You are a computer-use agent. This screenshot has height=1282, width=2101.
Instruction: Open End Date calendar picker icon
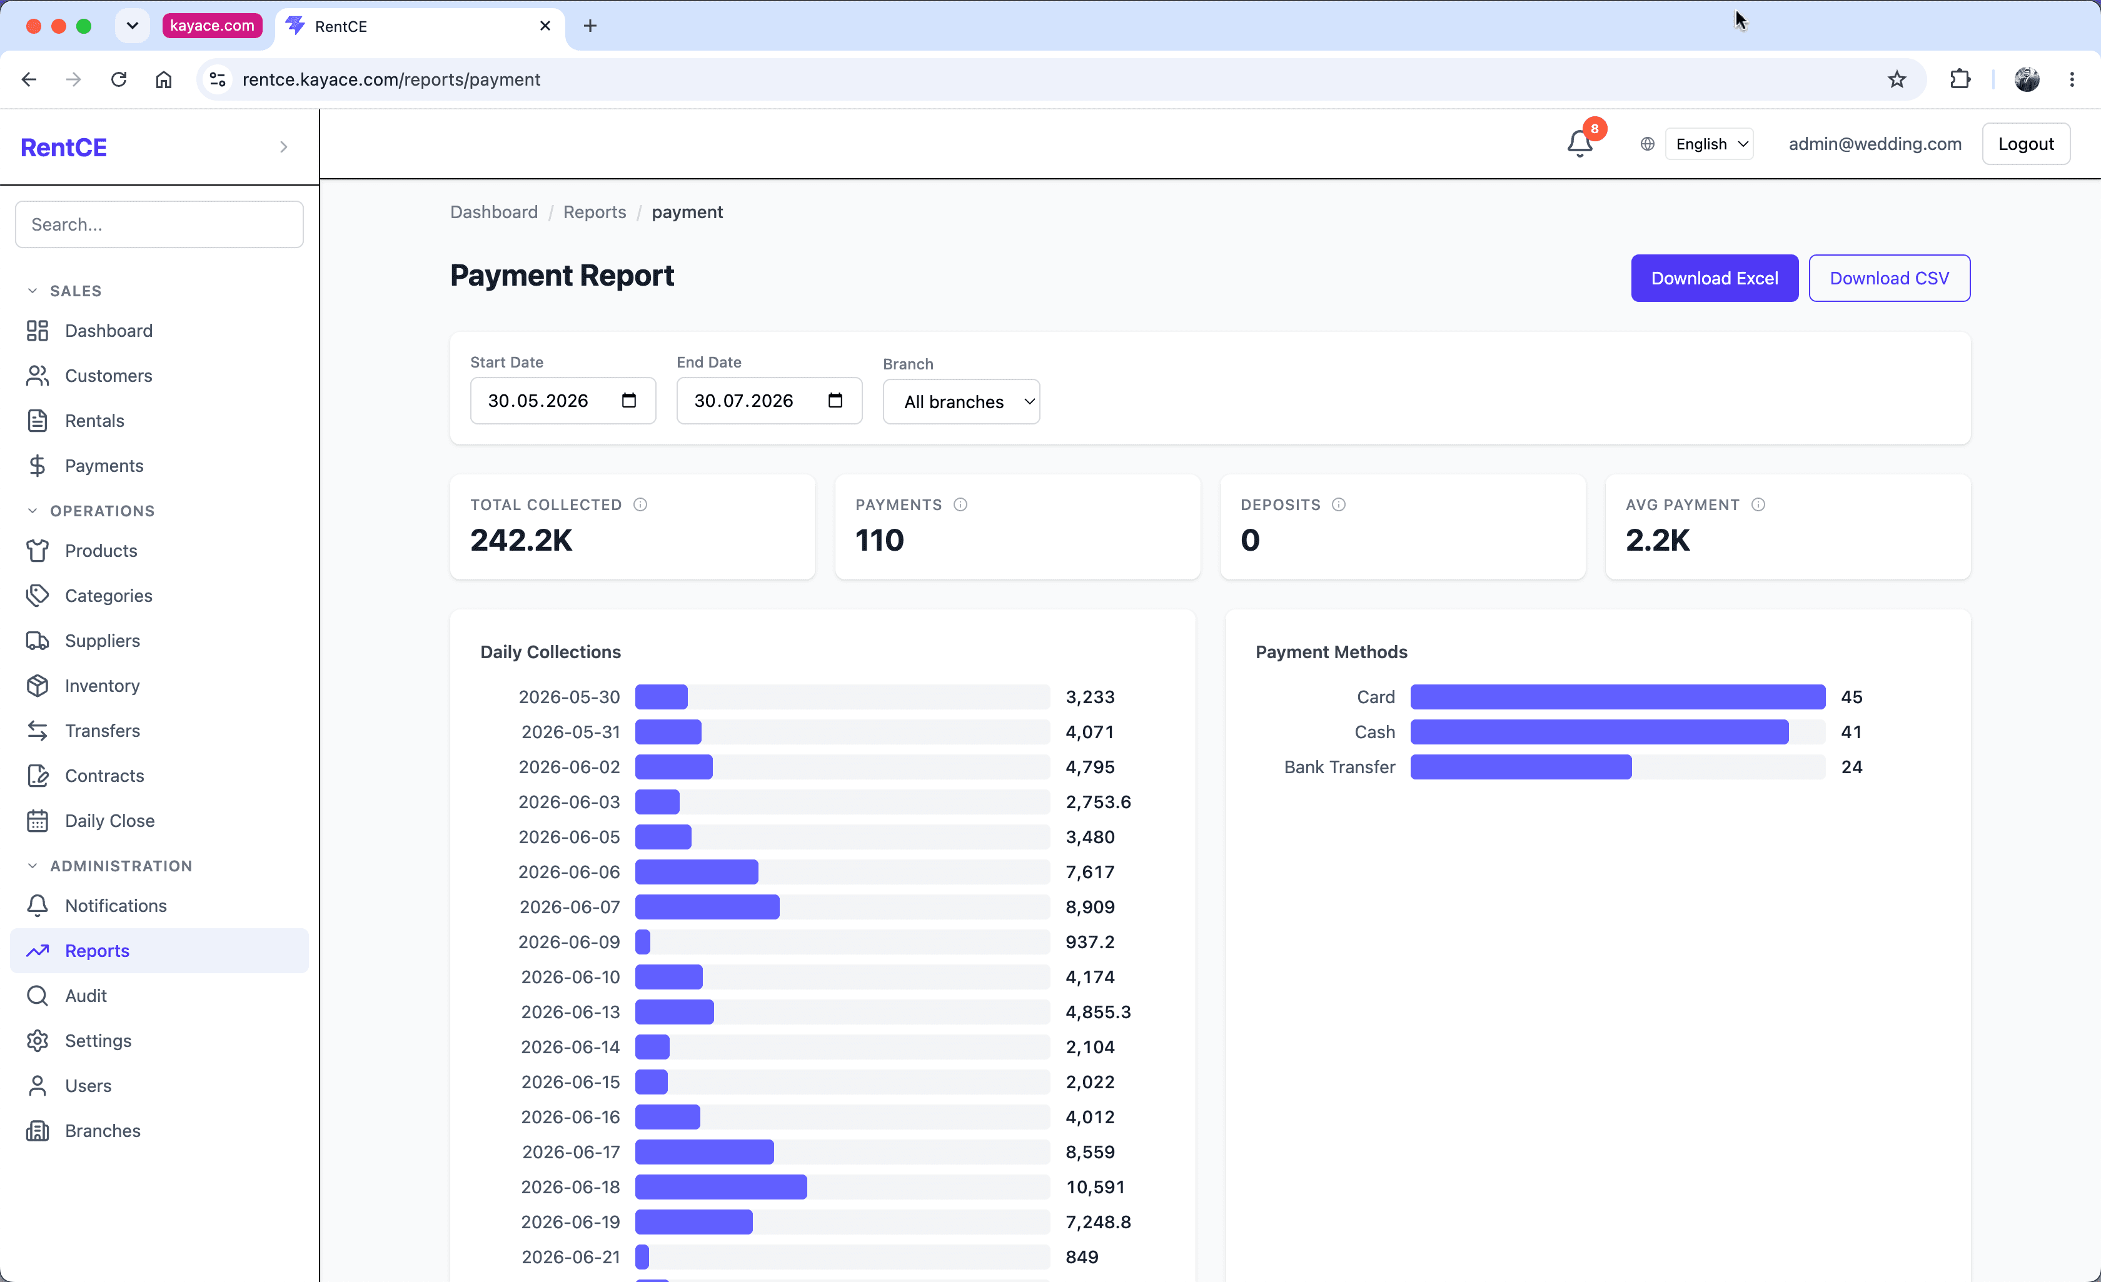(835, 401)
